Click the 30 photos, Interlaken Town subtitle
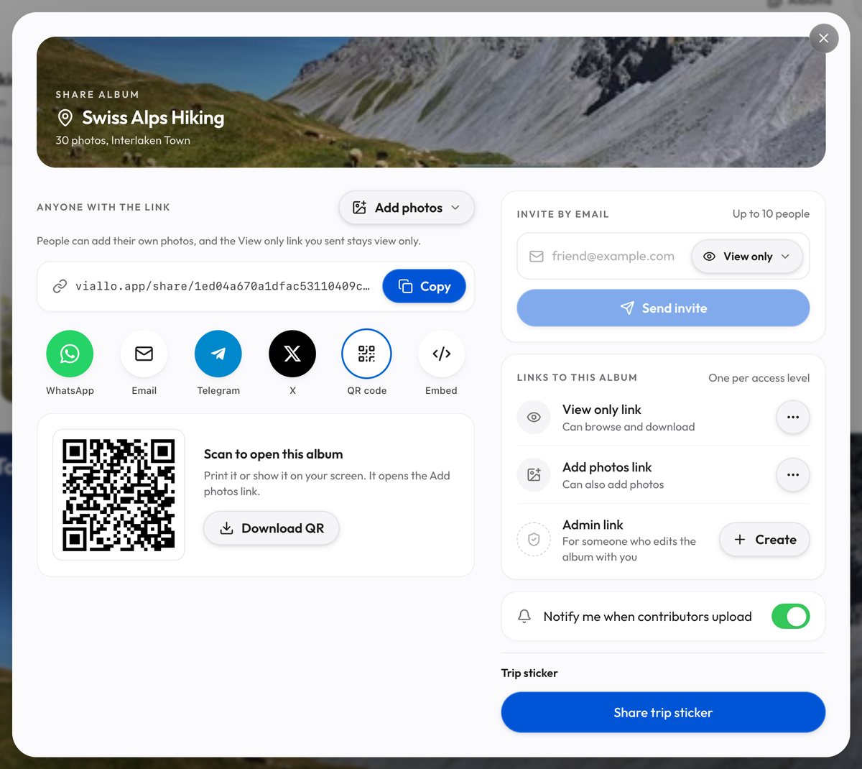The height and width of the screenshot is (769, 862). pyautogui.click(x=123, y=140)
